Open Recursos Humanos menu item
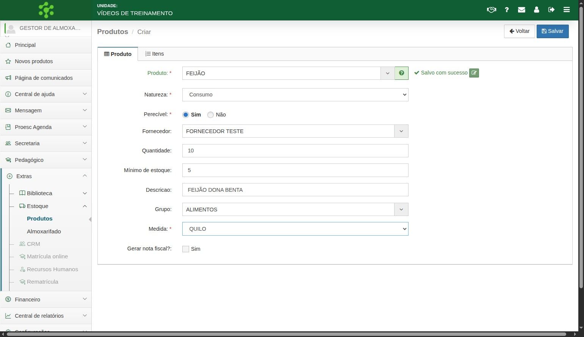This screenshot has height=337, width=584. (x=52, y=269)
